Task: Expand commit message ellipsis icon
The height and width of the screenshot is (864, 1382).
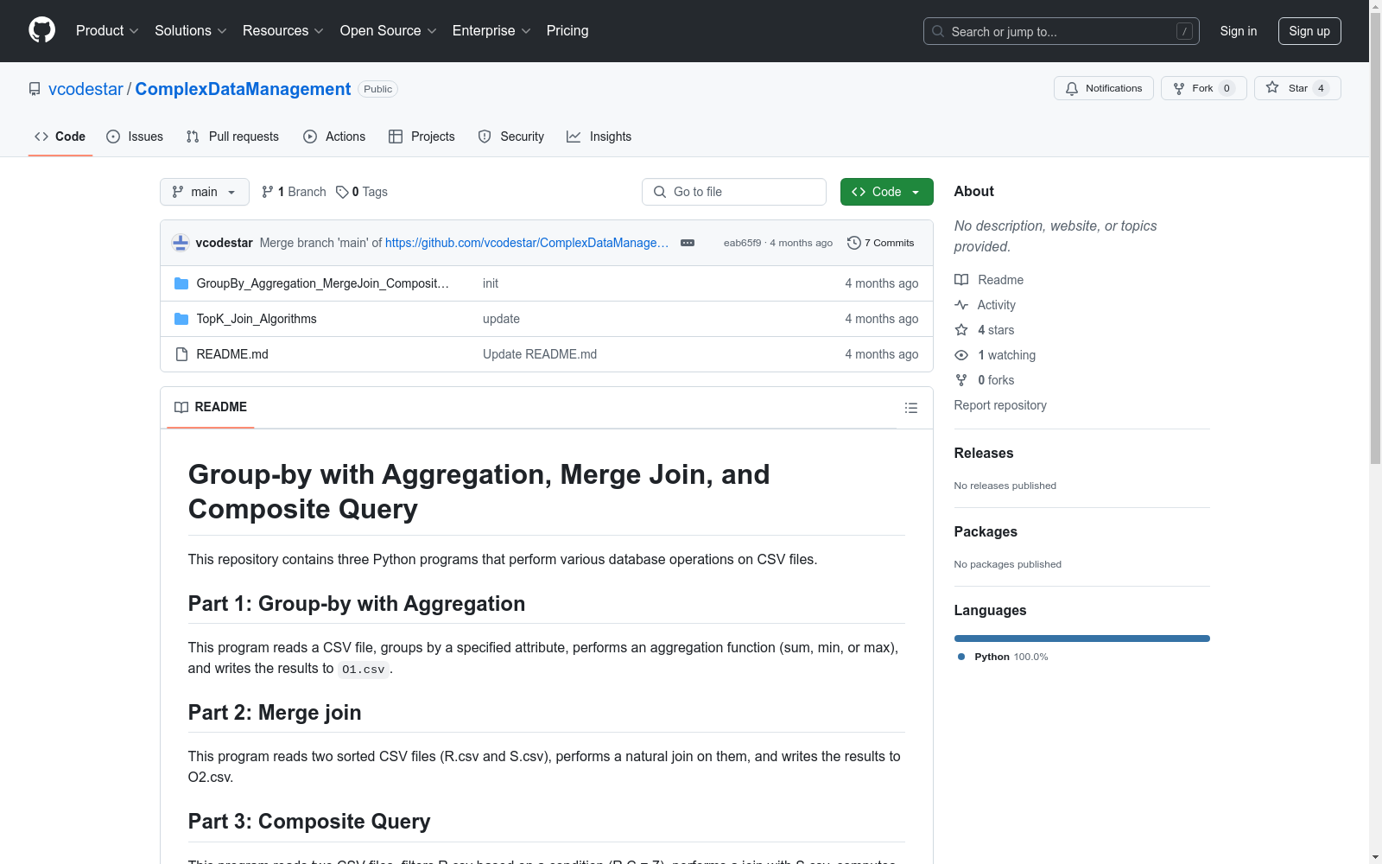Action: coord(688,243)
